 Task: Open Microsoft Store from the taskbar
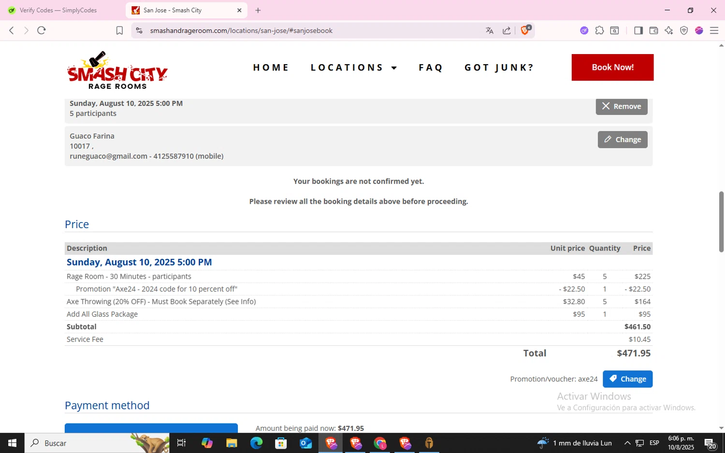pyautogui.click(x=281, y=443)
